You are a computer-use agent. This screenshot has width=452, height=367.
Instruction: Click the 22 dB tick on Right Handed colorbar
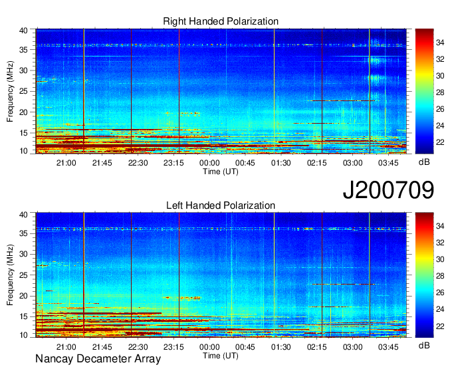[440, 142]
